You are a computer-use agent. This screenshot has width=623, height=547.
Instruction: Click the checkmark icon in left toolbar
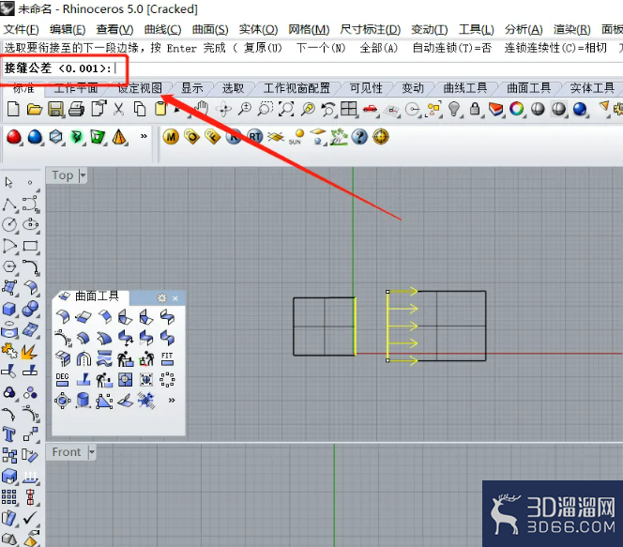[30, 518]
